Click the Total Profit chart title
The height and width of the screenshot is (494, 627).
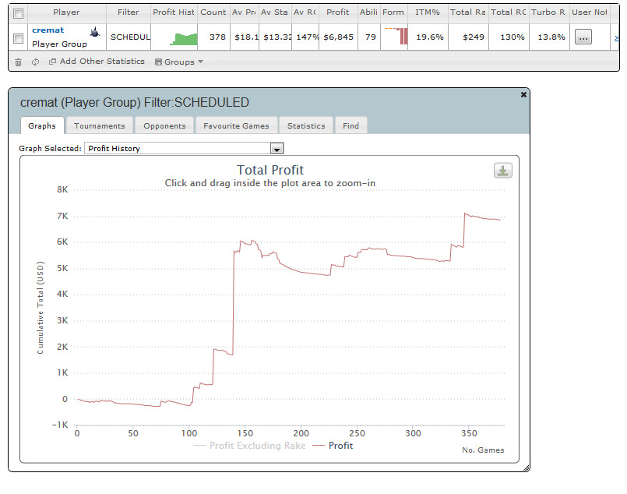coord(270,170)
